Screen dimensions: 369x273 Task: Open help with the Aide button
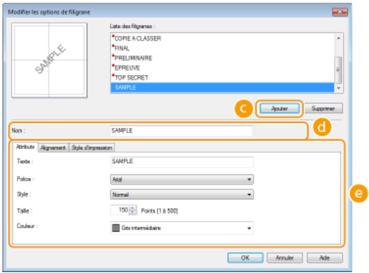point(324,258)
